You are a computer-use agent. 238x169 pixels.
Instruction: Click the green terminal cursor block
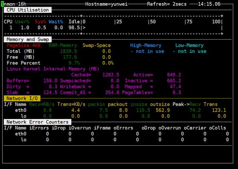pos(2,4)
